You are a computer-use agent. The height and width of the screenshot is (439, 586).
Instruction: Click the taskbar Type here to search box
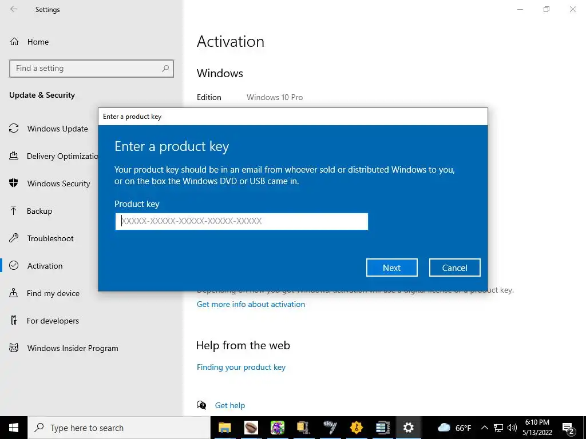click(x=119, y=428)
